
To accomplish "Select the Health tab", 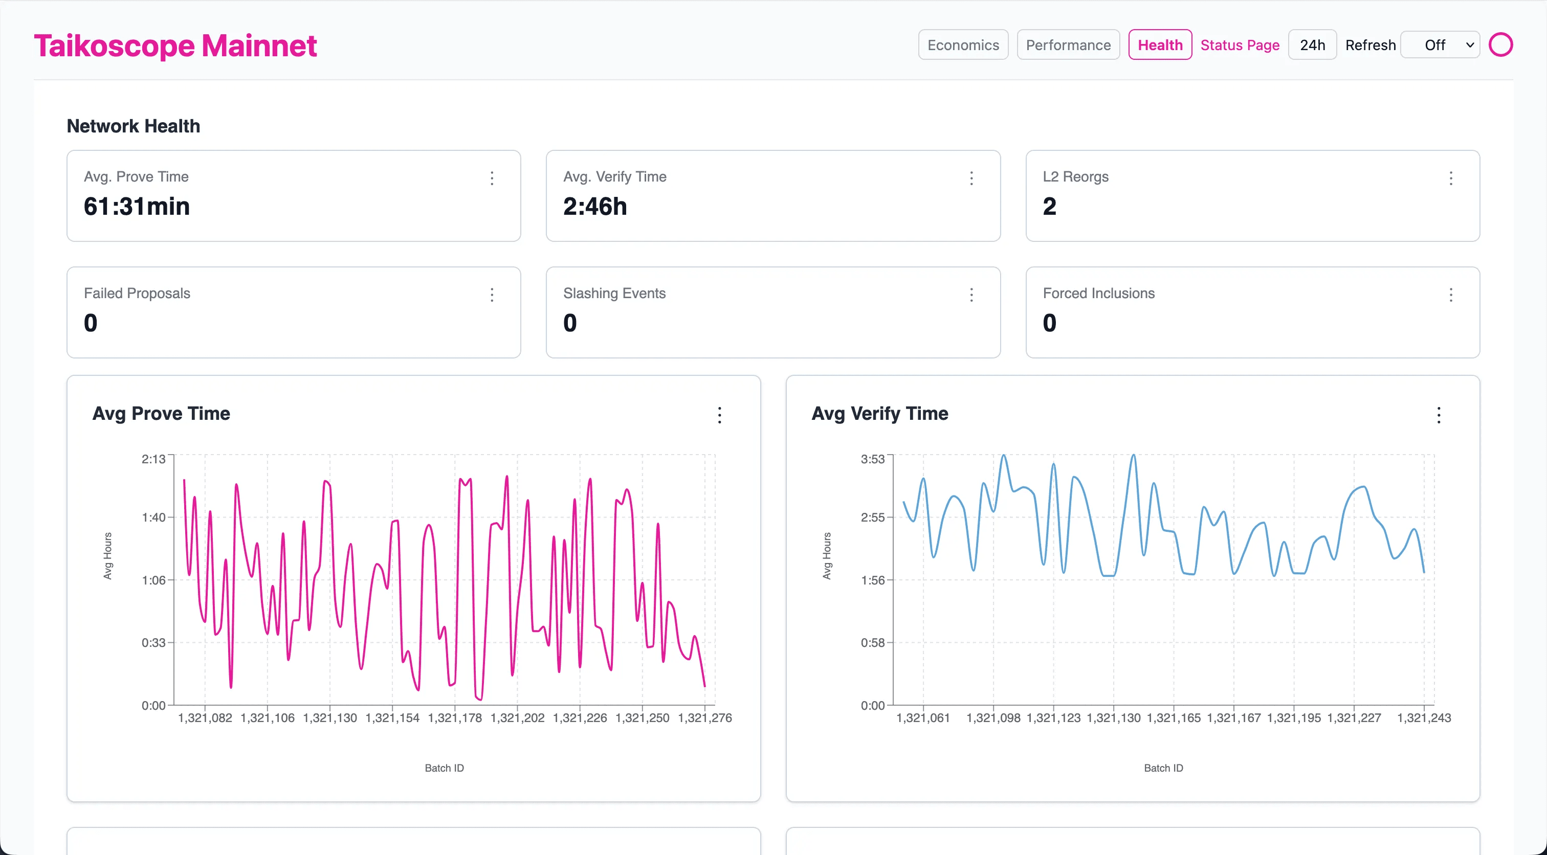I will pyautogui.click(x=1159, y=44).
